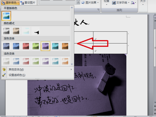Viewport: 156px width, 117px height.
Task: Click the 重设图片 button
Action: click(28, 3)
